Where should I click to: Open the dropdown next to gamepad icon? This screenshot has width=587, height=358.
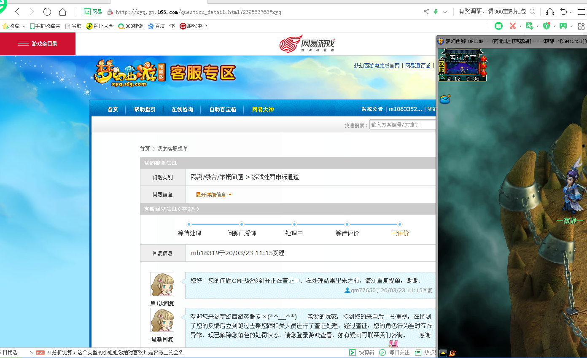[x=571, y=27]
